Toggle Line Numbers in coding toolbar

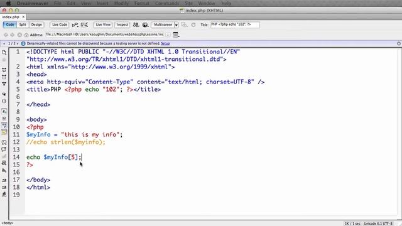click(x=4, y=112)
